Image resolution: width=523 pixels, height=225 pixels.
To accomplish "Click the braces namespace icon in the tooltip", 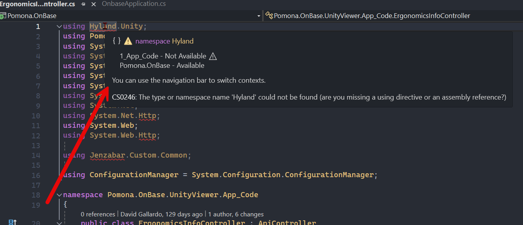I will [116, 41].
